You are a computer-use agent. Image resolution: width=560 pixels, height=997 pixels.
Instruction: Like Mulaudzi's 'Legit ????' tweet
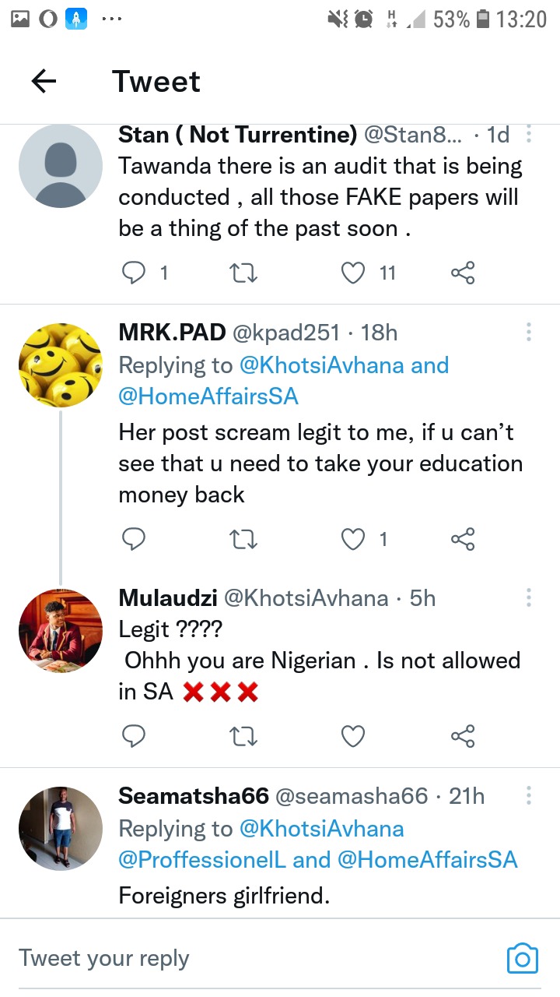tap(354, 735)
